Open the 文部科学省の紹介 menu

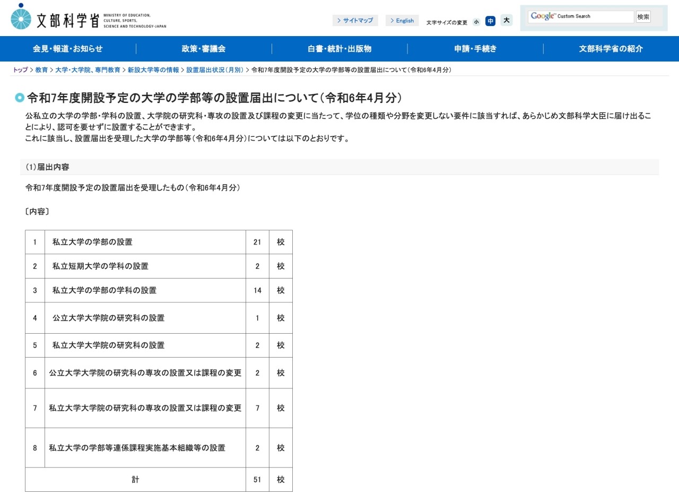[x=611, y=49]
